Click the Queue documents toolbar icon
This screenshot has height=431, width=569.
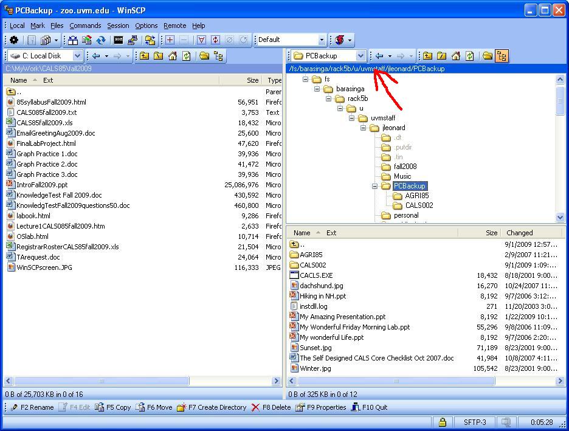pyautogui.click(x=46, y=40)
